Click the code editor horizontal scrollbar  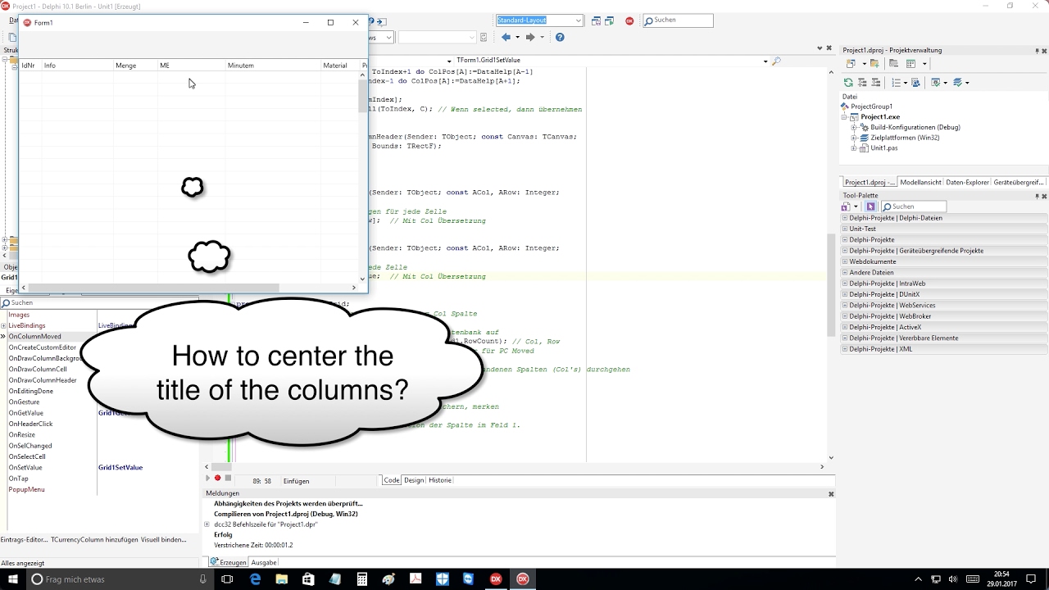(x=514, y=467)
